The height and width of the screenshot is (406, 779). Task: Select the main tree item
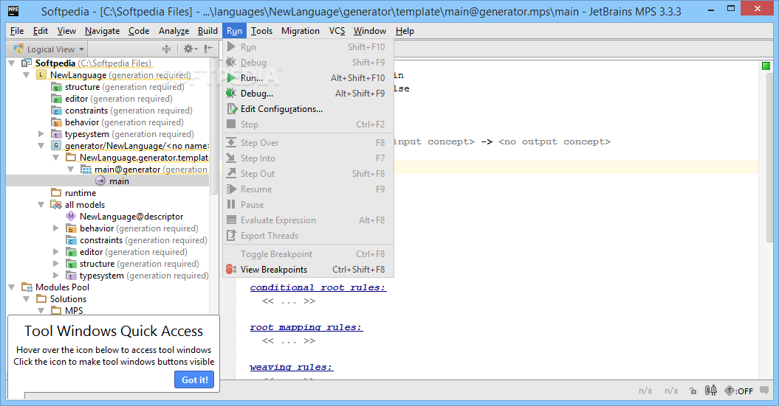(119, 181)
